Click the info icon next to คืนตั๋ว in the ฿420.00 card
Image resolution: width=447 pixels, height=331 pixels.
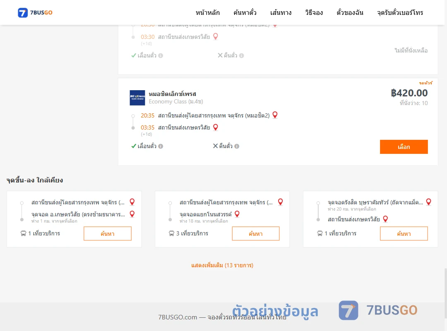pos(237,146)
